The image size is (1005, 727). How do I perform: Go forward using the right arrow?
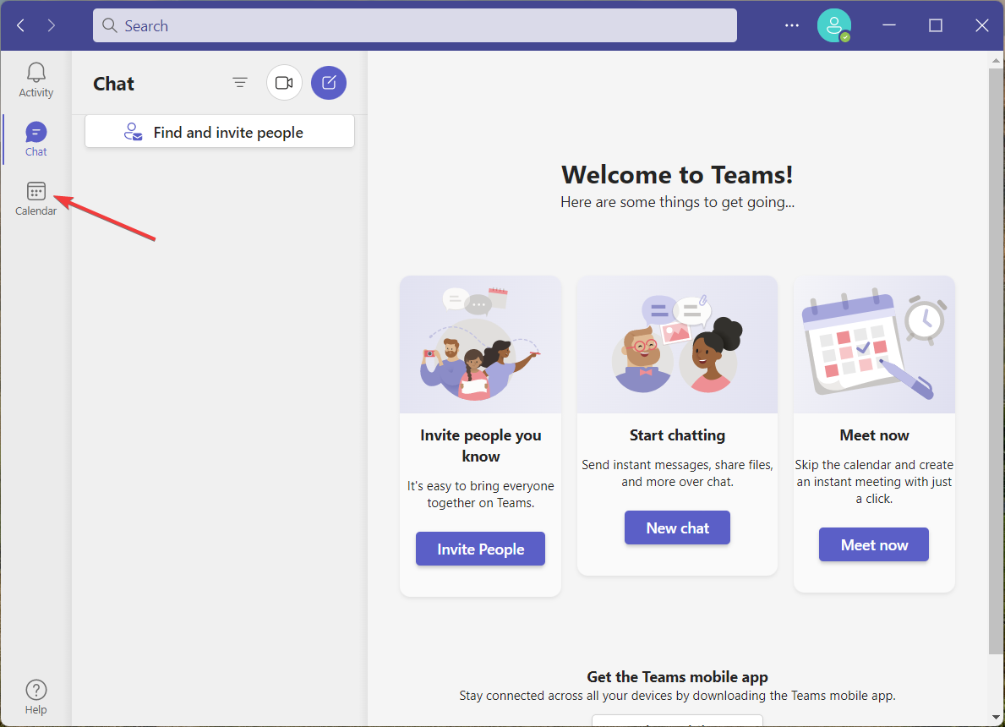click(52, 25)
